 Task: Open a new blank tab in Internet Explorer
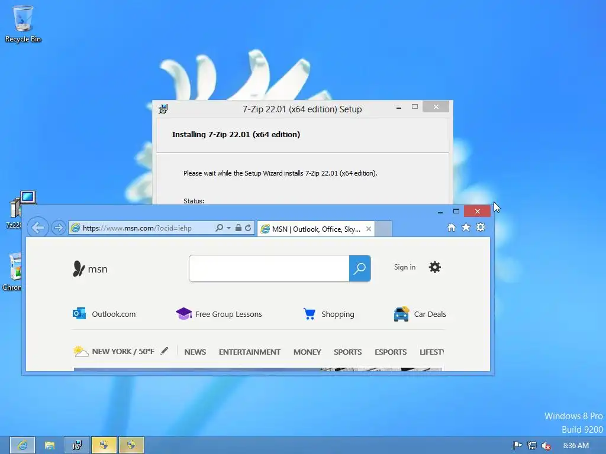383,229
